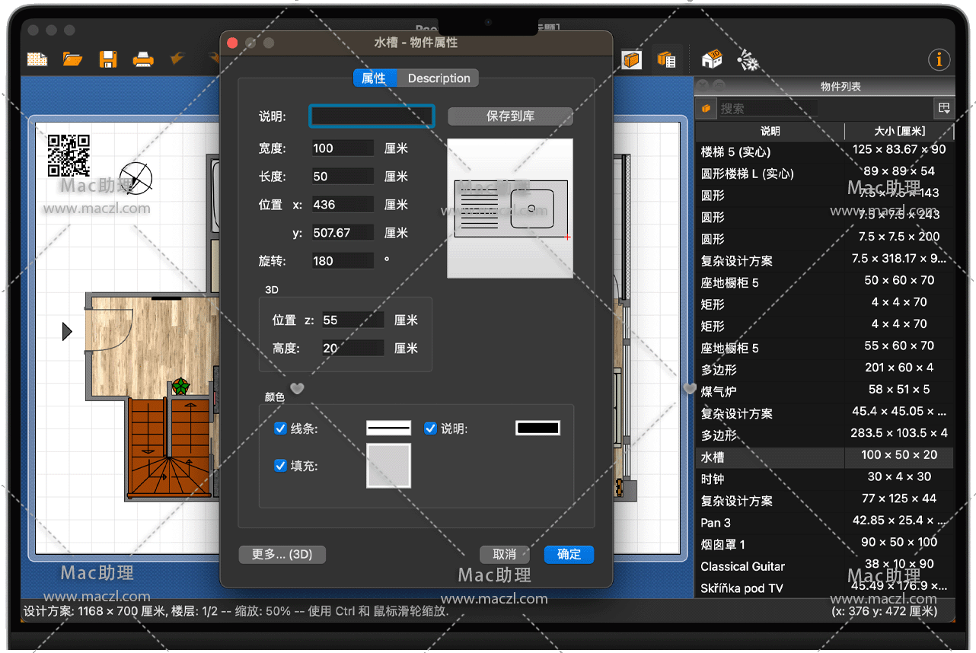Click the printer icon in the toolbar
Viewport: 976px width, 653px height.
143,59
